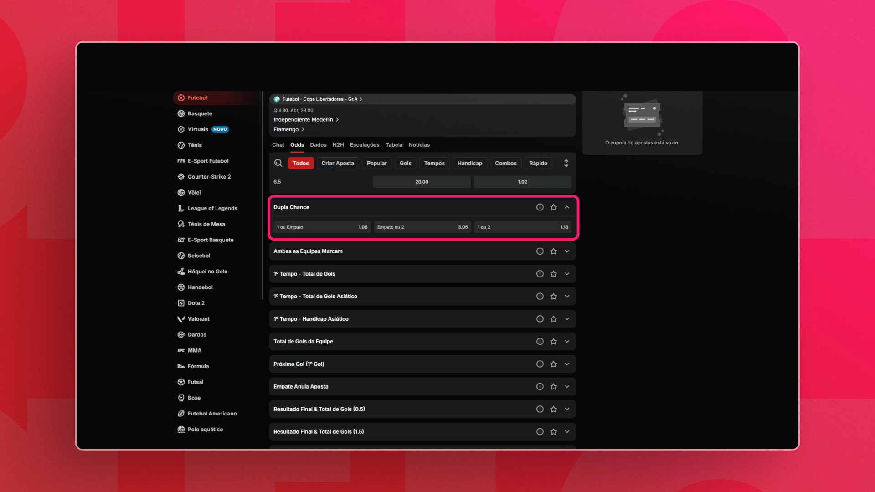875x492 pixels.
Task: Open Independiente Medellín team link
Action: tap(306, 120)
